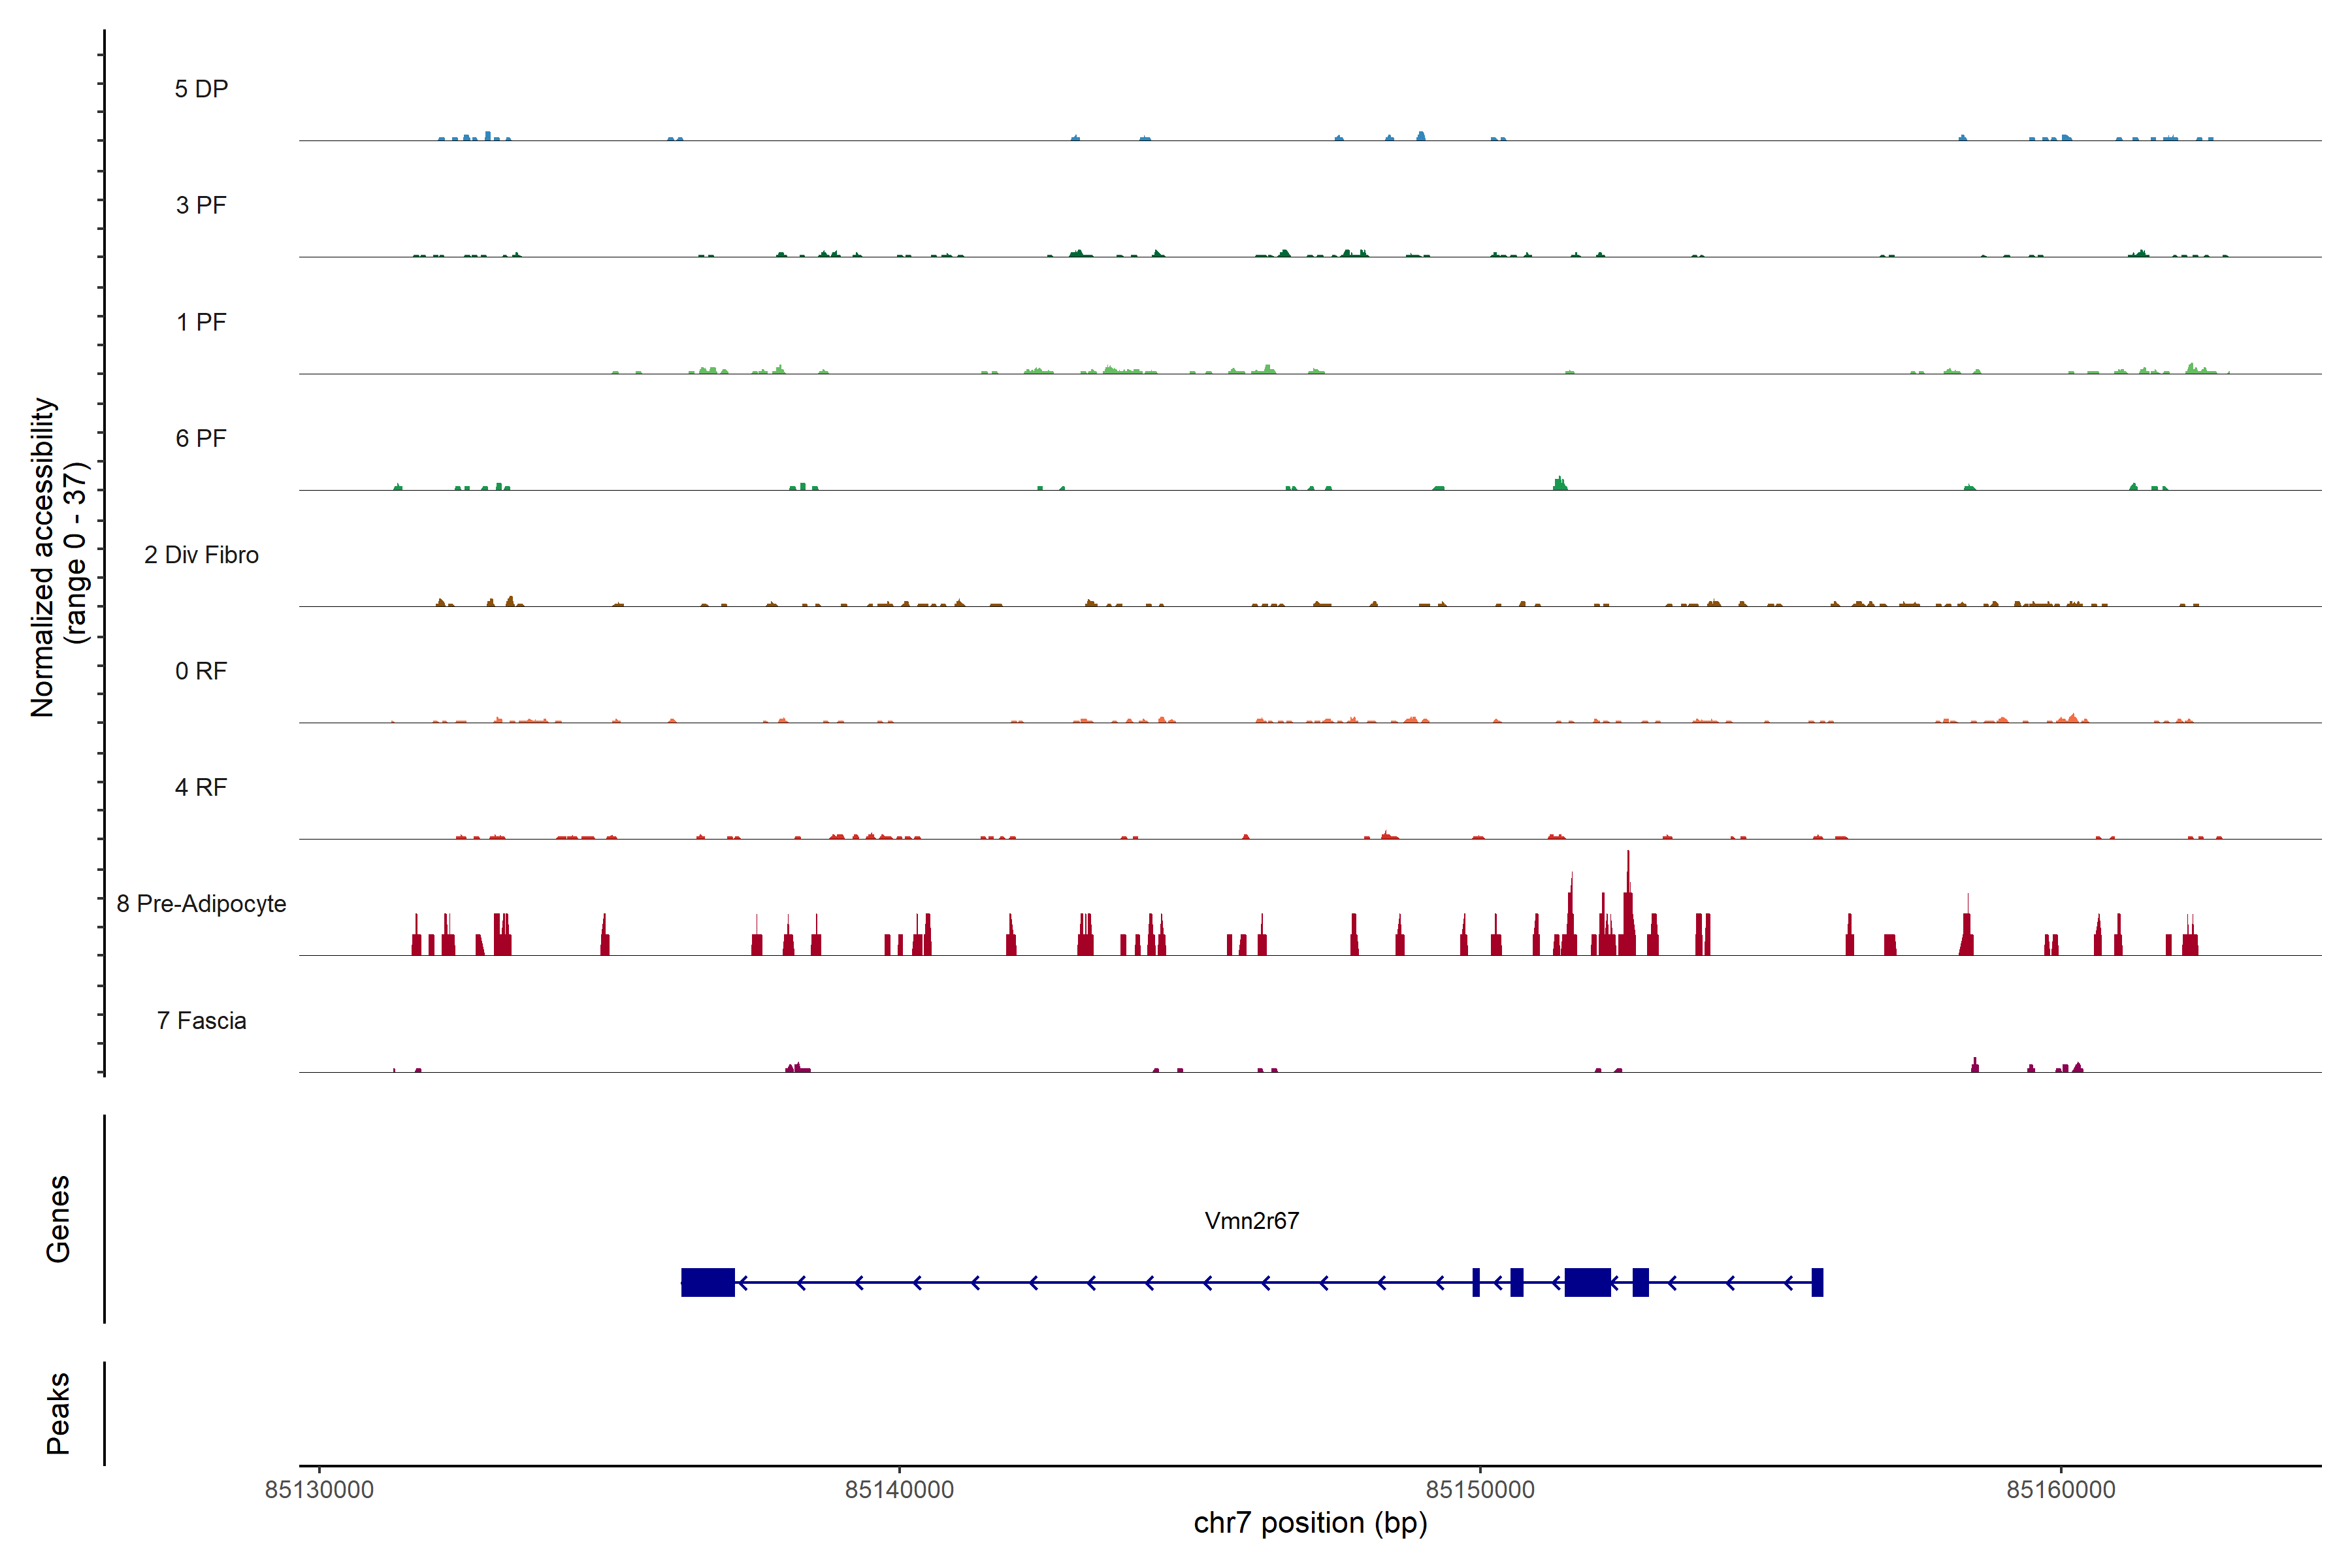The height and width of the screenshot is (1568, 2352).
Task: Click the 85140000 axis tick label
Action: (899, 1490)
